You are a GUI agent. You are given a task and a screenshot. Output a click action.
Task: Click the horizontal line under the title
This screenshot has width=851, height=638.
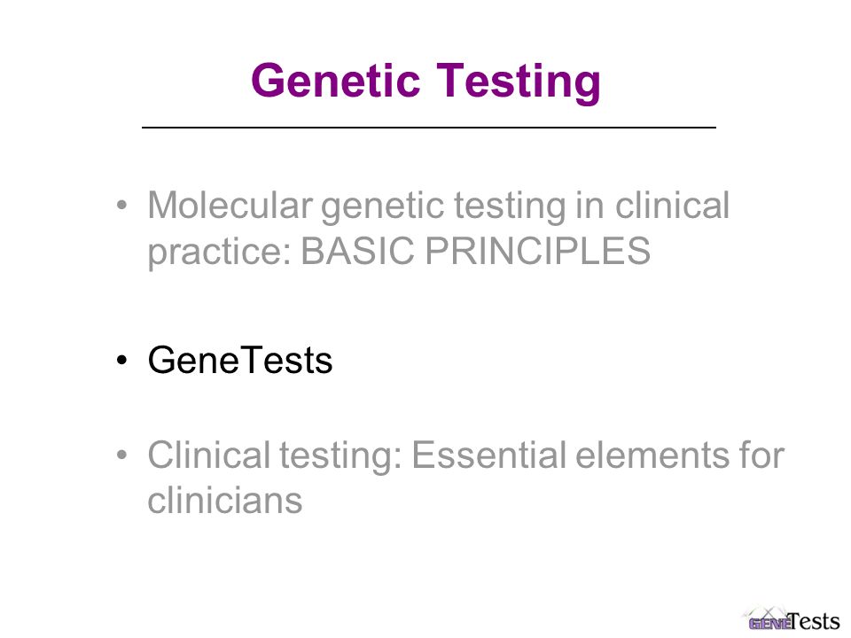(429, 128)
